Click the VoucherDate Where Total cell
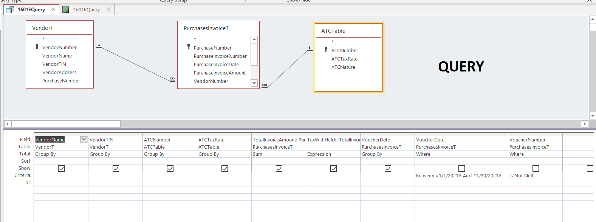 pos(461,154)
